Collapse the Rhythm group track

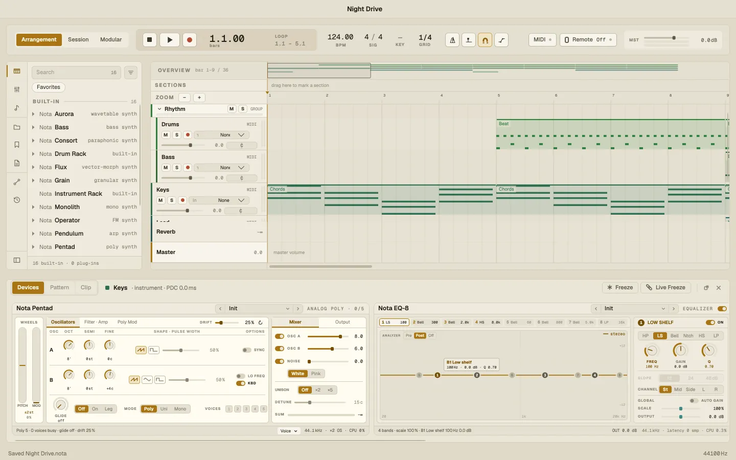pos(159,109)
